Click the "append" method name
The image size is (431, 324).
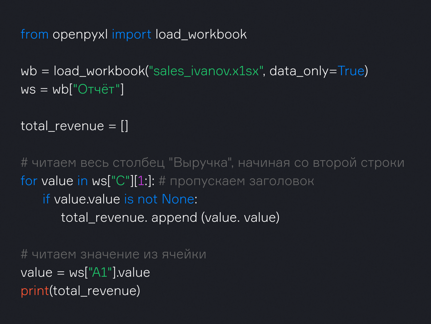click(x=174, y=218)
